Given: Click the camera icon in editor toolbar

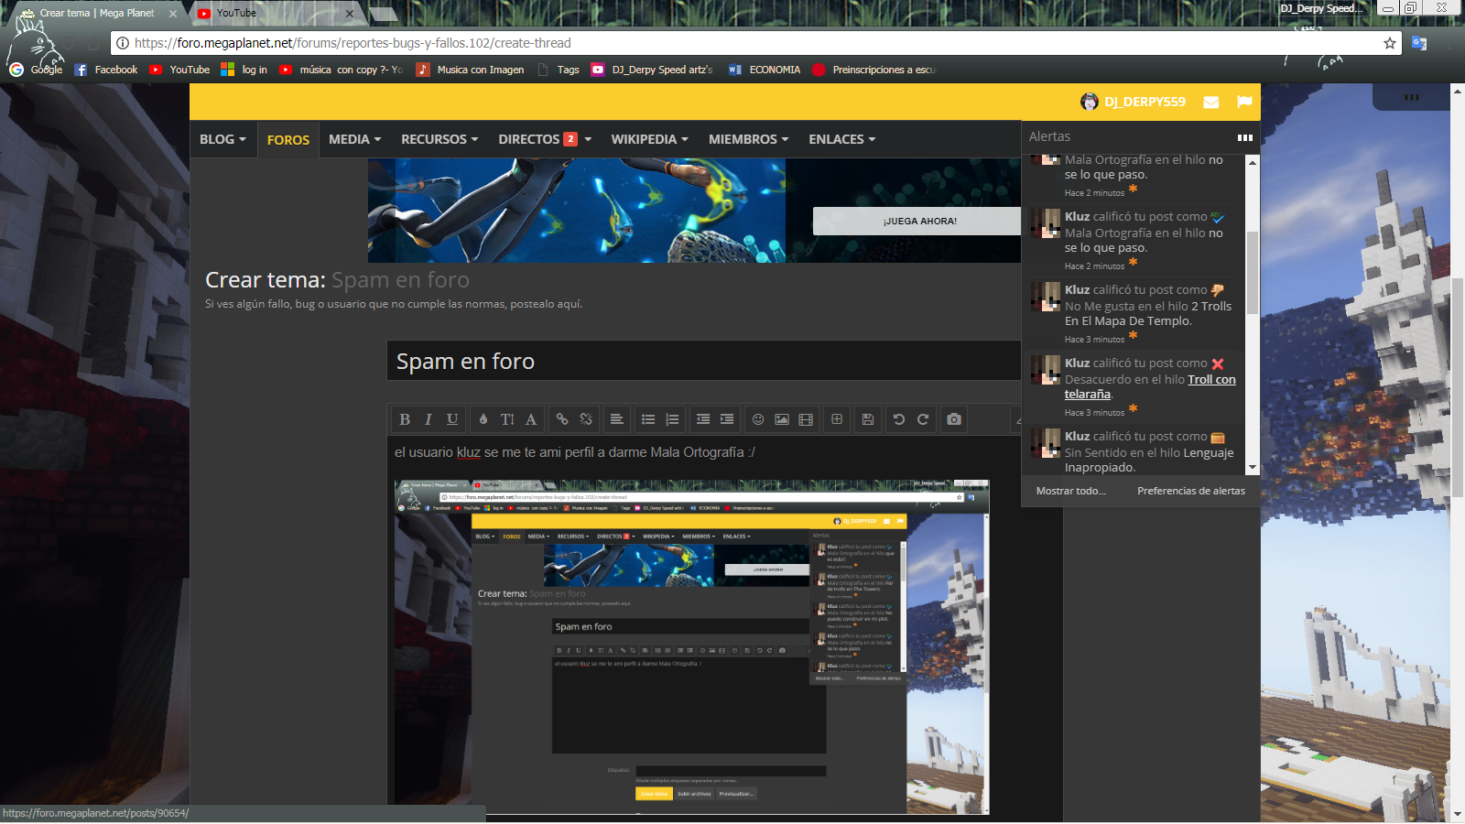Looking at the screenshot, I should point(954,419).
